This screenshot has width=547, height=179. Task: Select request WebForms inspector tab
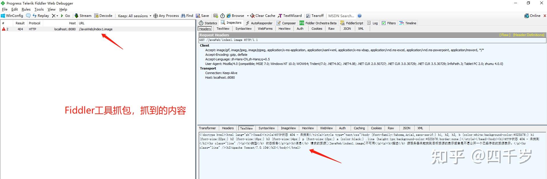(265, 29)
